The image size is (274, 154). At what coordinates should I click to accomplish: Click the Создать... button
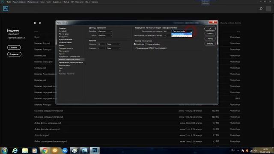14,47
